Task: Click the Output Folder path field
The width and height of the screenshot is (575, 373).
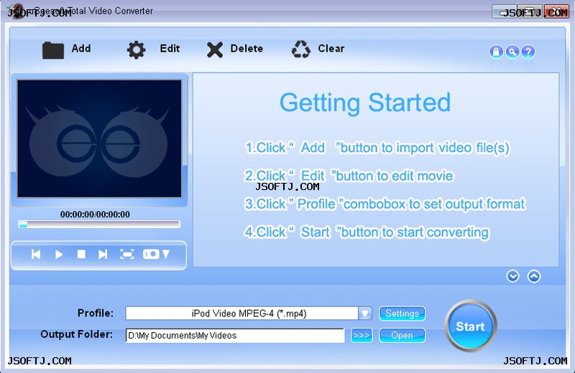Action: (235, 335)
